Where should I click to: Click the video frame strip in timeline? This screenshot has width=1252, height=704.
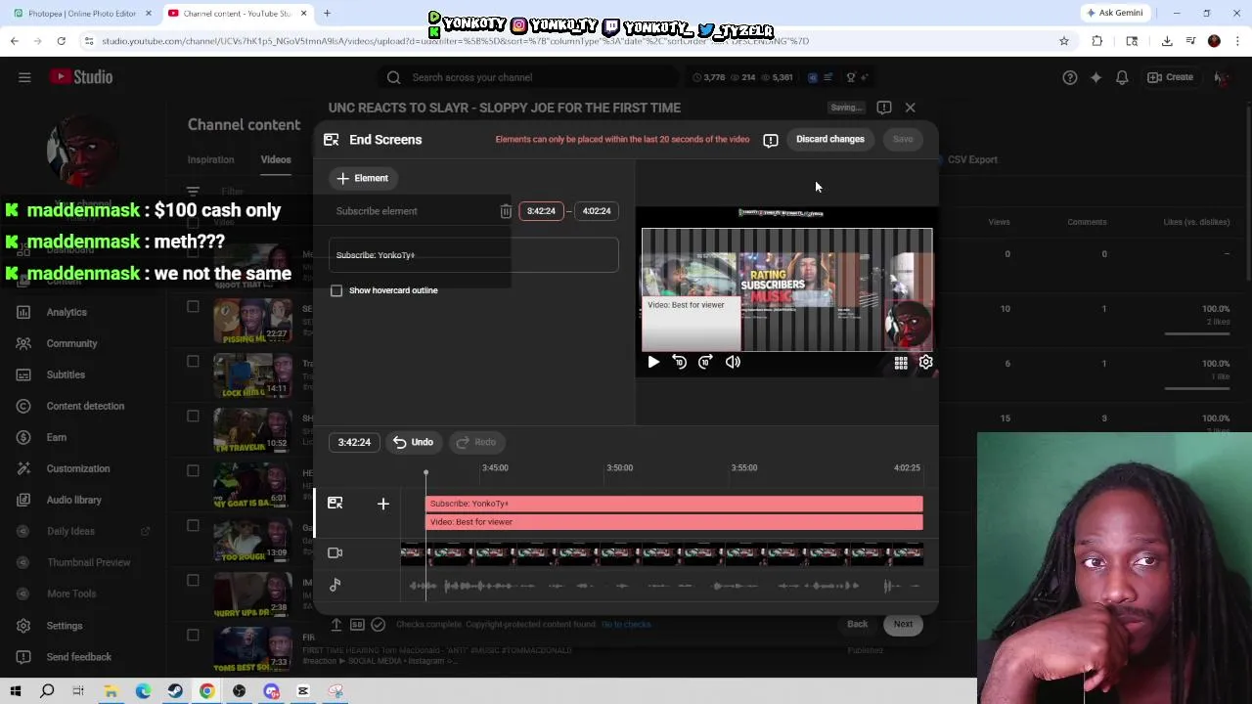[662, 554]
